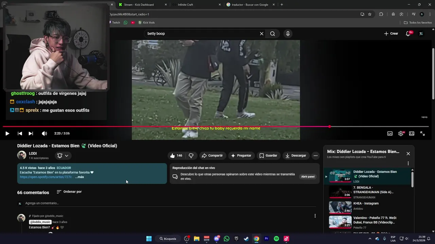Viewport: 435px width, 244px height.
Task: Open the Spotify artist link in description
Action: (x=46, y=177)
